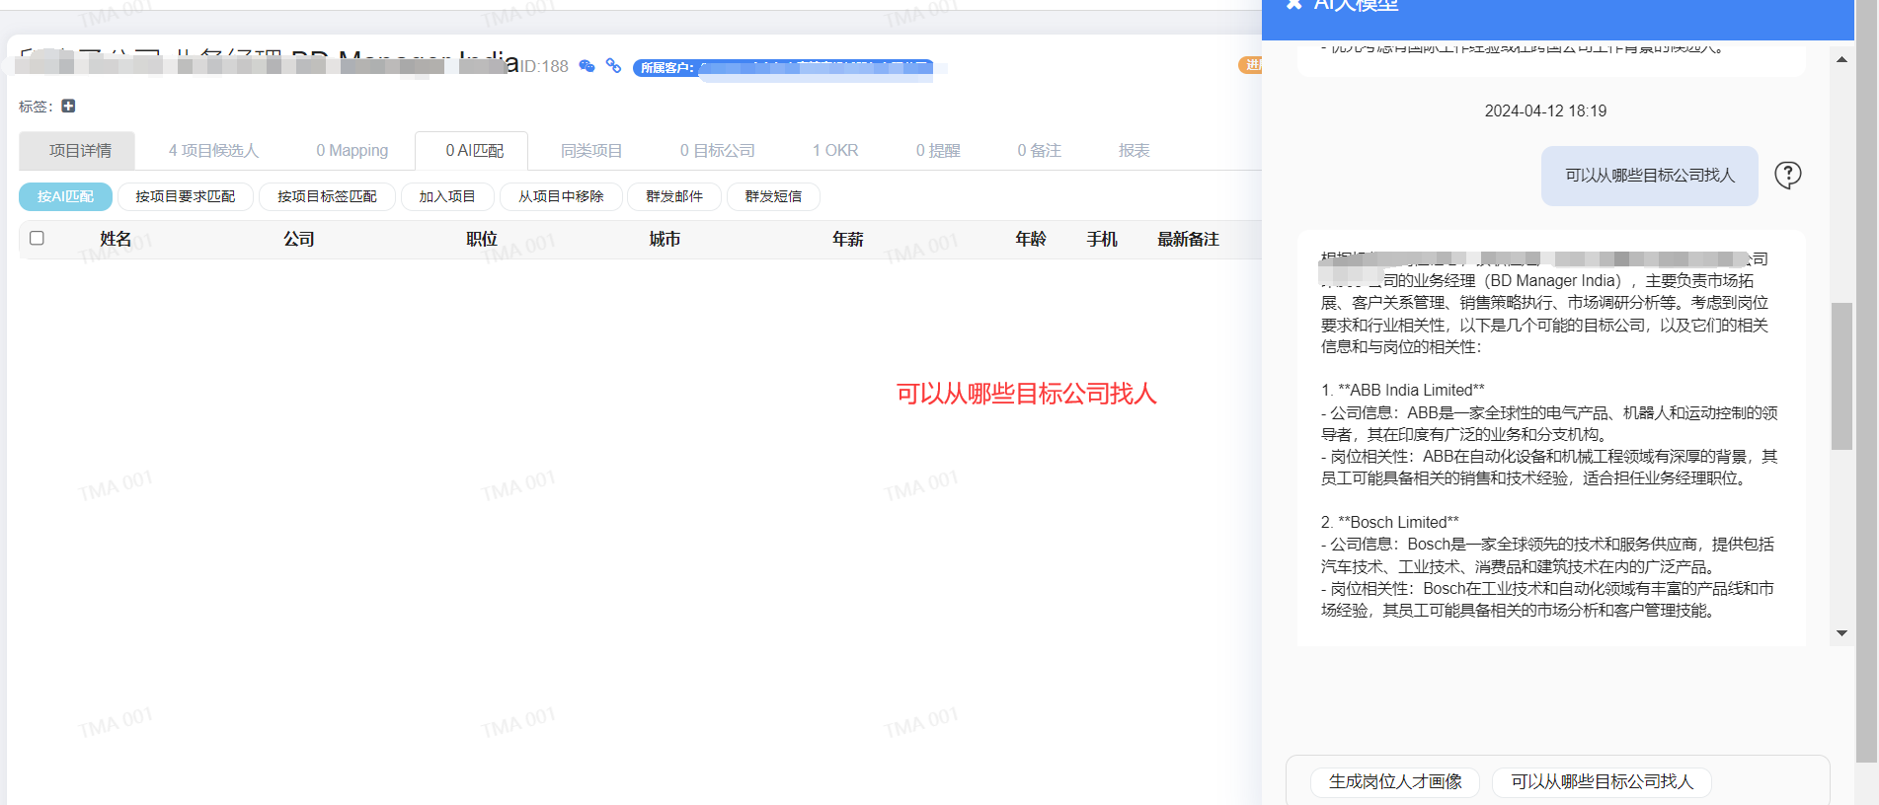Click chat scrollbar up arrow
The image size is (1879, 805).
pyautogui.click(x=1841, y=59)
